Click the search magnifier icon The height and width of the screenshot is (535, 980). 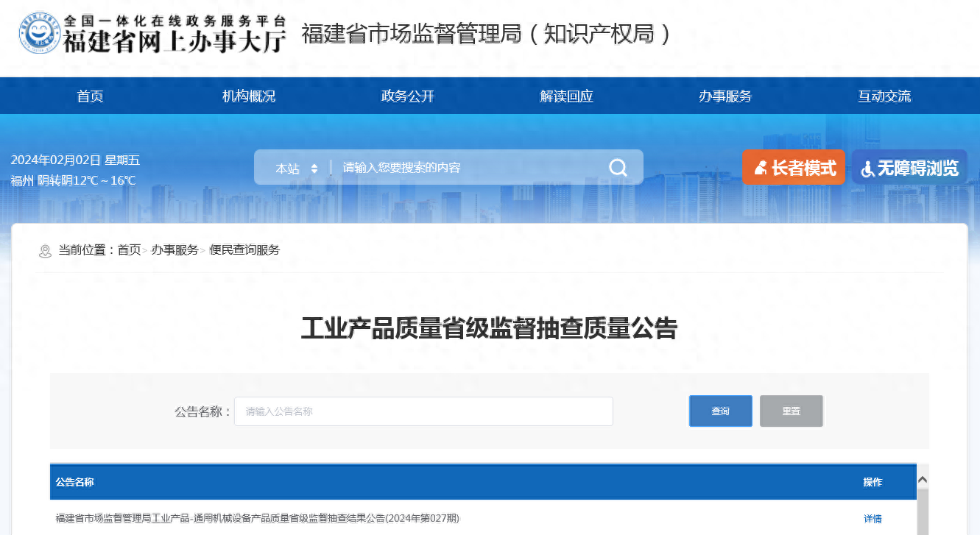(617, 167)
